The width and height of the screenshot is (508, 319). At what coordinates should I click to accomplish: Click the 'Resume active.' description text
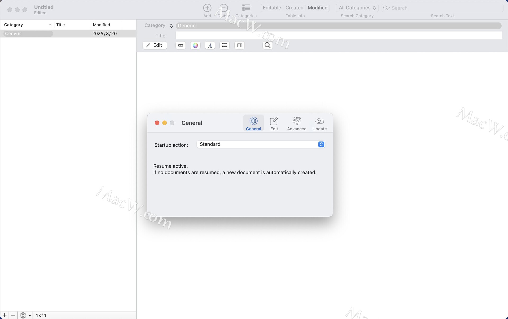pyautogui.click(x=170, y=166)
